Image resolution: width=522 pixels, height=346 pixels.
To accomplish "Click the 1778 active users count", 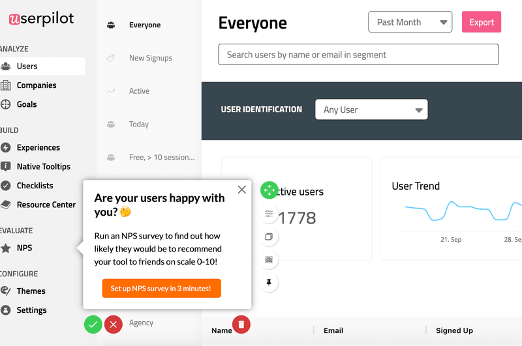I will tap(297, 218).
